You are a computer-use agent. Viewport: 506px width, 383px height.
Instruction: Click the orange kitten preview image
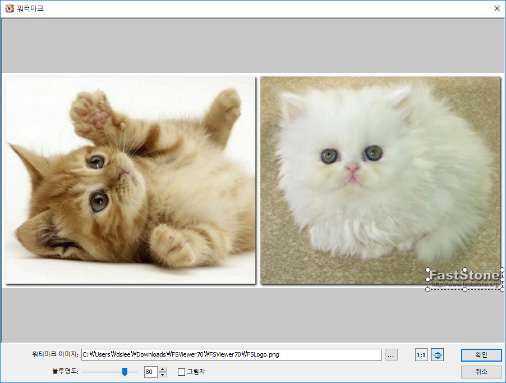[130, 180]
